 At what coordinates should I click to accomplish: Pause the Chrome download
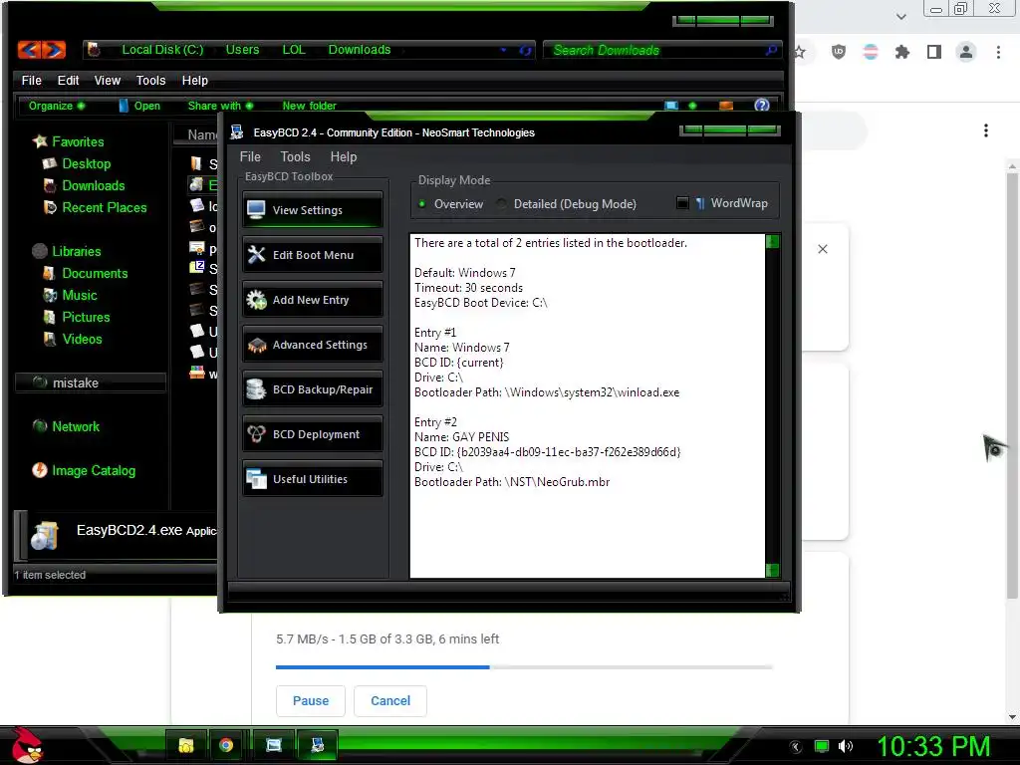point(311,700)
